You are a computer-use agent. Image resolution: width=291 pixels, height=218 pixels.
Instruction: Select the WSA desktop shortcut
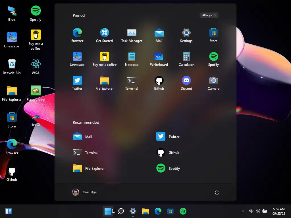click(x=36, y=67)
